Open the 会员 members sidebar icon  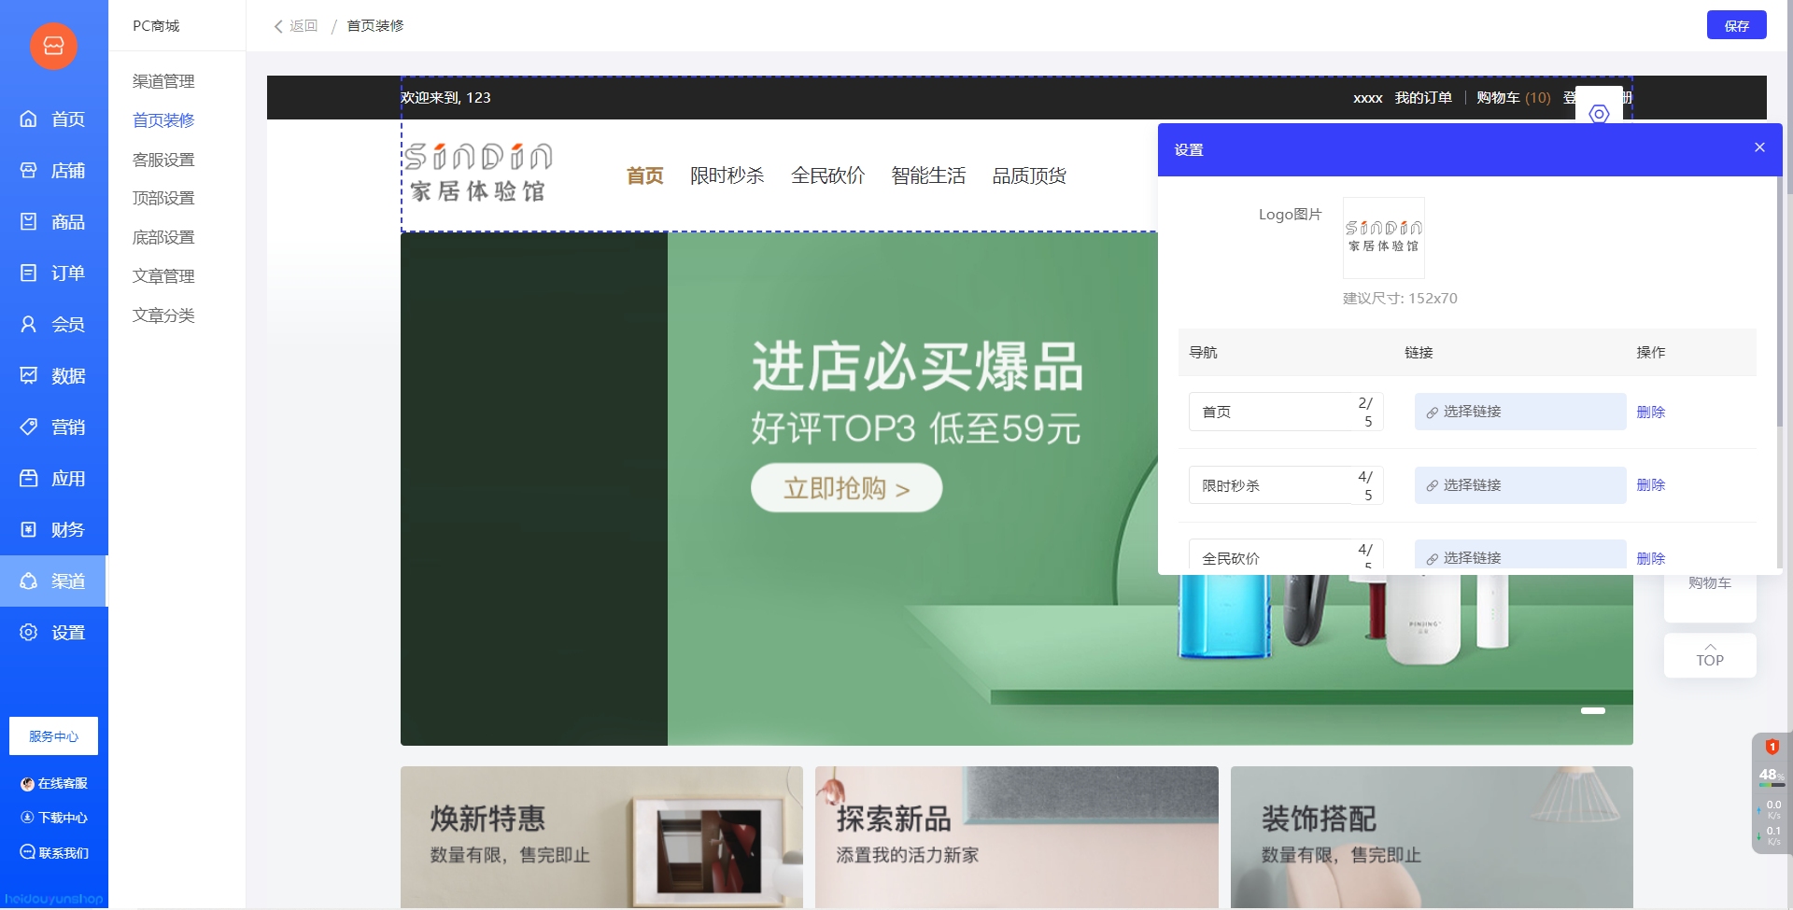(29, 325)
